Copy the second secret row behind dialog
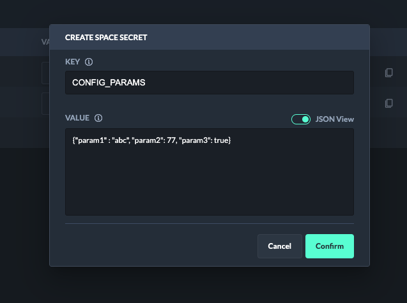This screenshot has width=407, height=303. pyautogui.click(x=388, y=103)
